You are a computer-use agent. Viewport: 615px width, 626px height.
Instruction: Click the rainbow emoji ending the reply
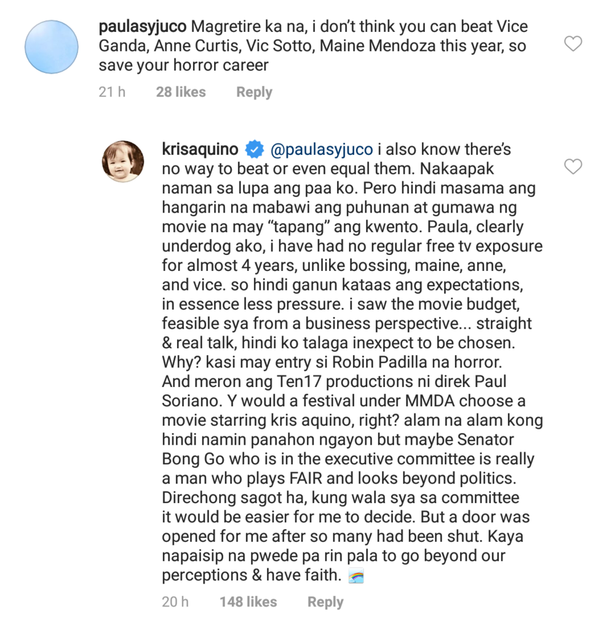[356, 576]
